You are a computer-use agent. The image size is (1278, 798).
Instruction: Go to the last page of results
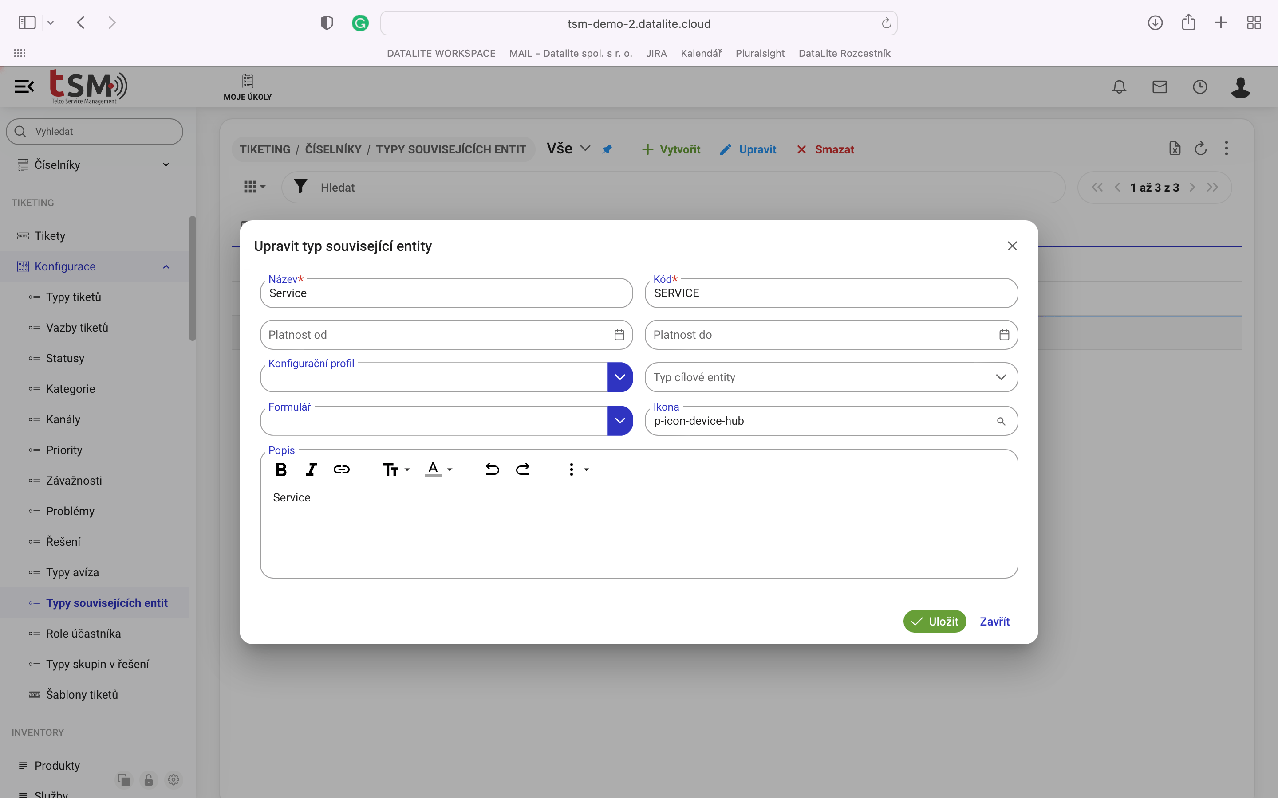[1212, 188]
